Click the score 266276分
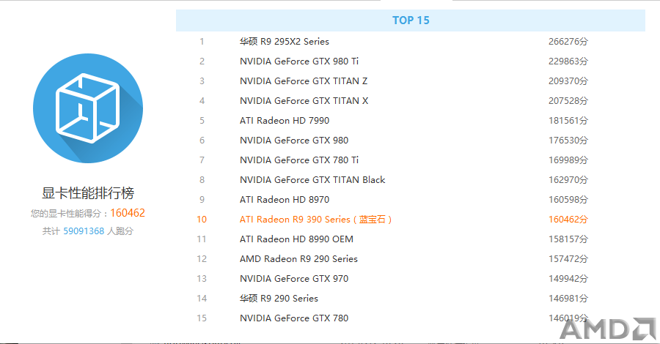The width and height of the screenshot is (660, 344). pyautogui.click(x=568, y=42)
